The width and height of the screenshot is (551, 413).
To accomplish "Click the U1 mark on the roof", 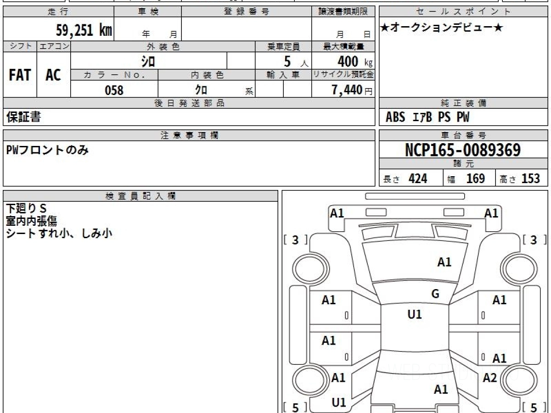I will pos(415,314).
